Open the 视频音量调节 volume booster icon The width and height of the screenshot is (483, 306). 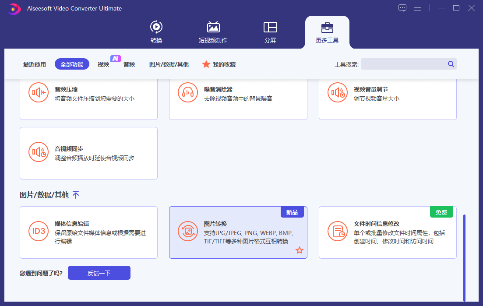pyautogui.click(x=337, y=92)
